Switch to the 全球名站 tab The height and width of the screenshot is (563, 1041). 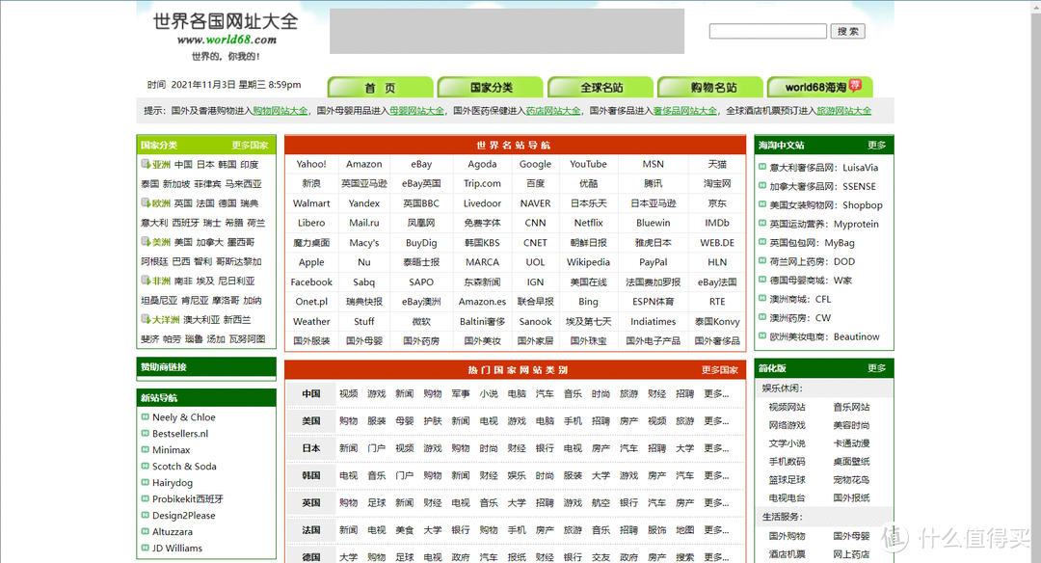[x=601, y=88]
